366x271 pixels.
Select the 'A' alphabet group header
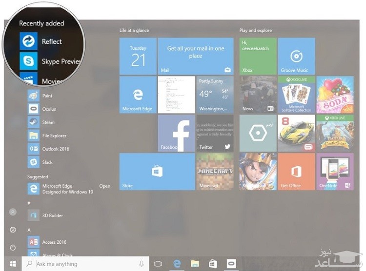(29, 230)
